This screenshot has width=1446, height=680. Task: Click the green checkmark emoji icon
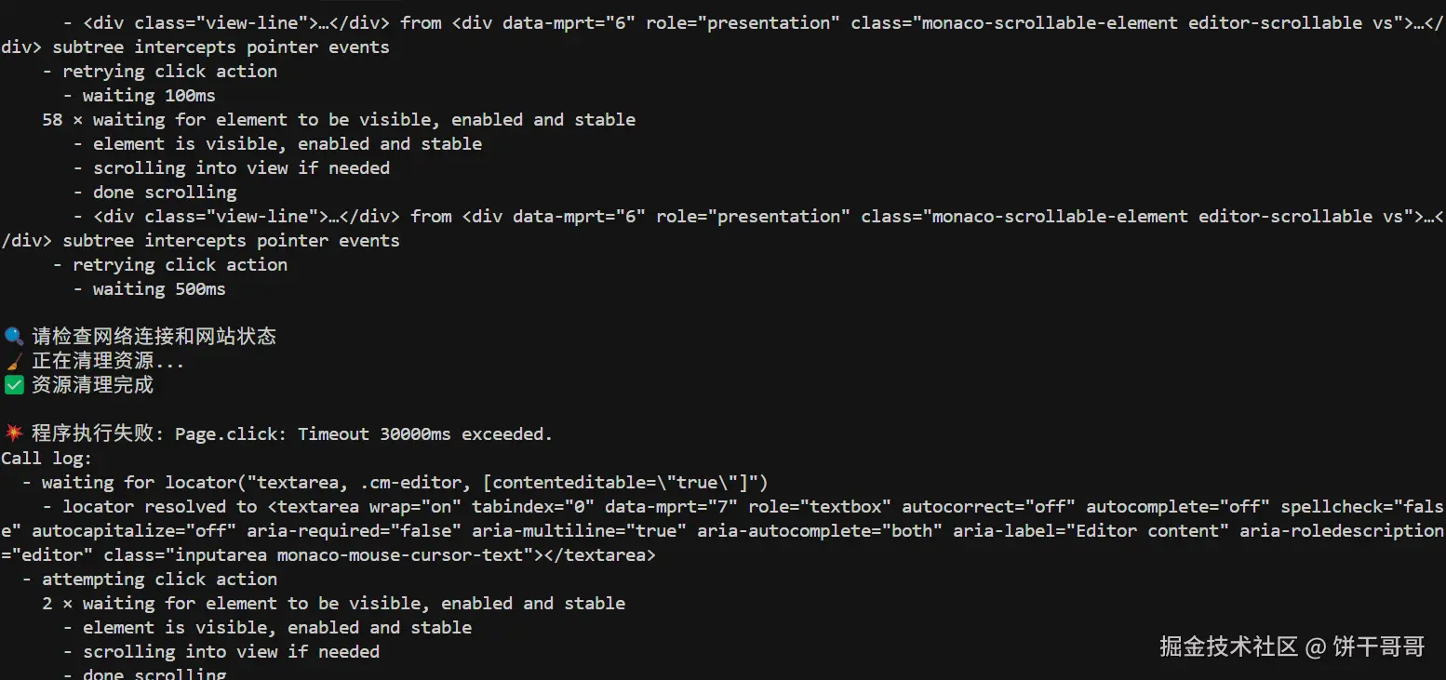tap(13, 385)
